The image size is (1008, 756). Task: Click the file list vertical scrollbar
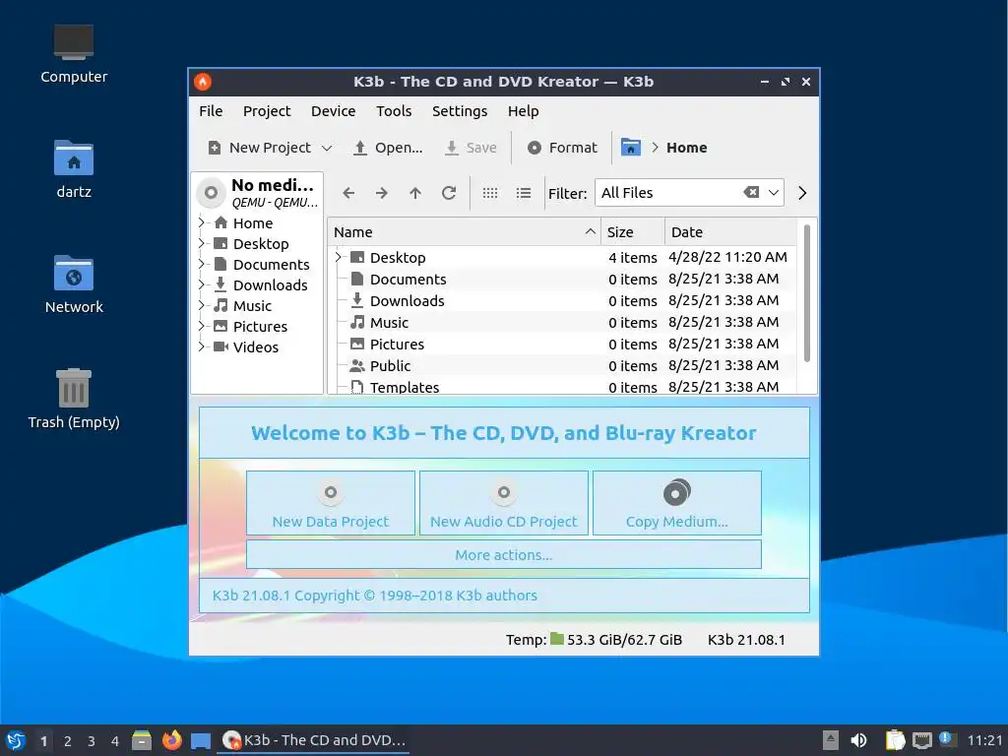pyautogui.click(x=807, y=292)
